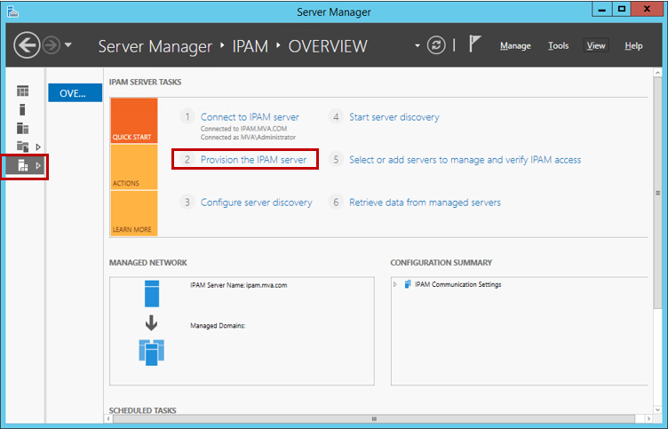Click the Server Manager title bar icon
Image resolution: width=668 pixels, height=429 pixels.
click(12, 12)
